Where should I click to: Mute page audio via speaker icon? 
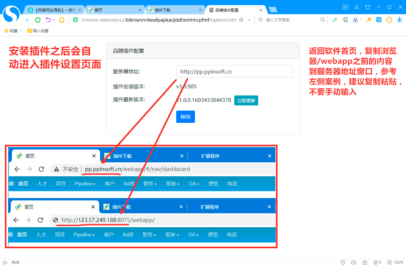coord(353,262)
